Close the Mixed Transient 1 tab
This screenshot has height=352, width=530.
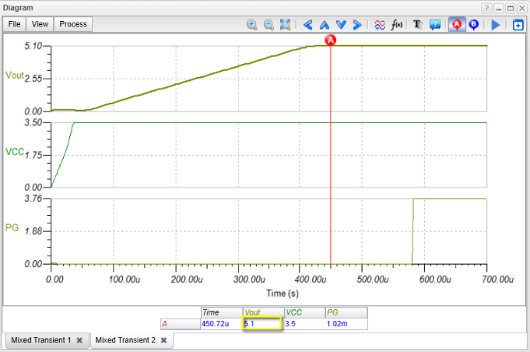click(79, 340)
